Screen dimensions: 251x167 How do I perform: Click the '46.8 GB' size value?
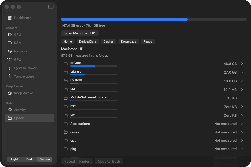pyautogui.click(x=230, y=64)
